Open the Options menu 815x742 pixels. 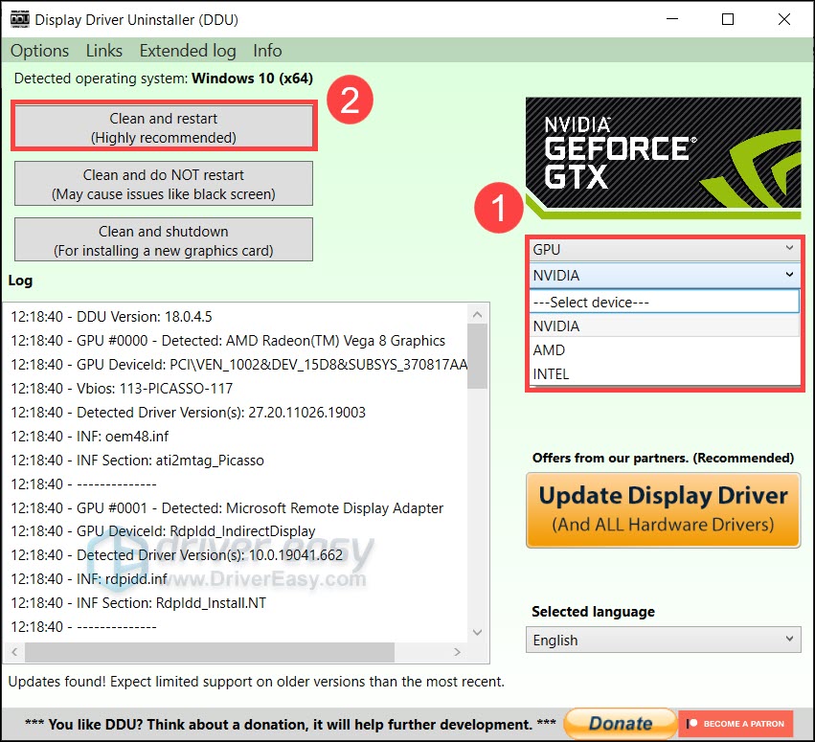tap(39, 51)
